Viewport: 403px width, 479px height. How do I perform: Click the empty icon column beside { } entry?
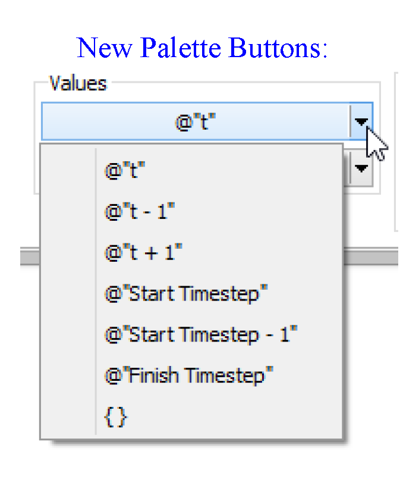[68, 417]
